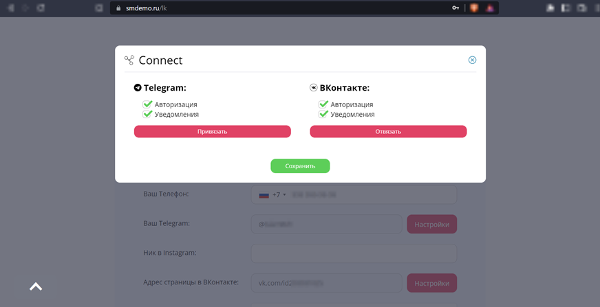Click the Отвязать button for ВКонтакте
Image resolution: width=600 pixels, height=307 pixels.
click(388, 131)
